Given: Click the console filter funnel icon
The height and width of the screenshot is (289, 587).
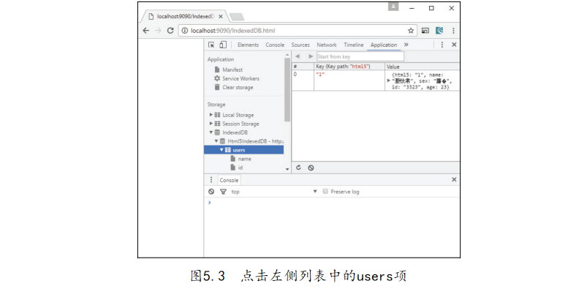Looking at the screenshot, I should point(223,192).
